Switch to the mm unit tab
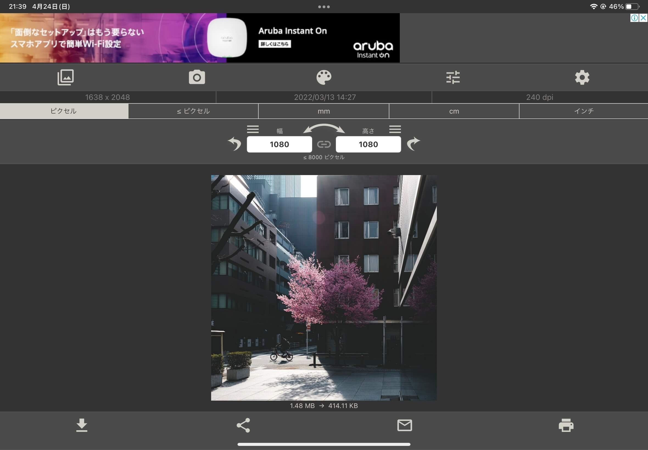648x450 pixels. click(323, 111)
